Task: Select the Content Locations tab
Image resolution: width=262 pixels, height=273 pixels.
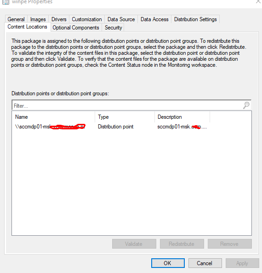Action: pyautogui.click(x=28, y=27)
